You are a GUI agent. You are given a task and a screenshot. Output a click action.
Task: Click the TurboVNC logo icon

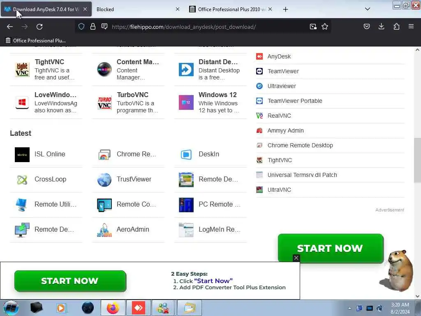pos(104,102)
